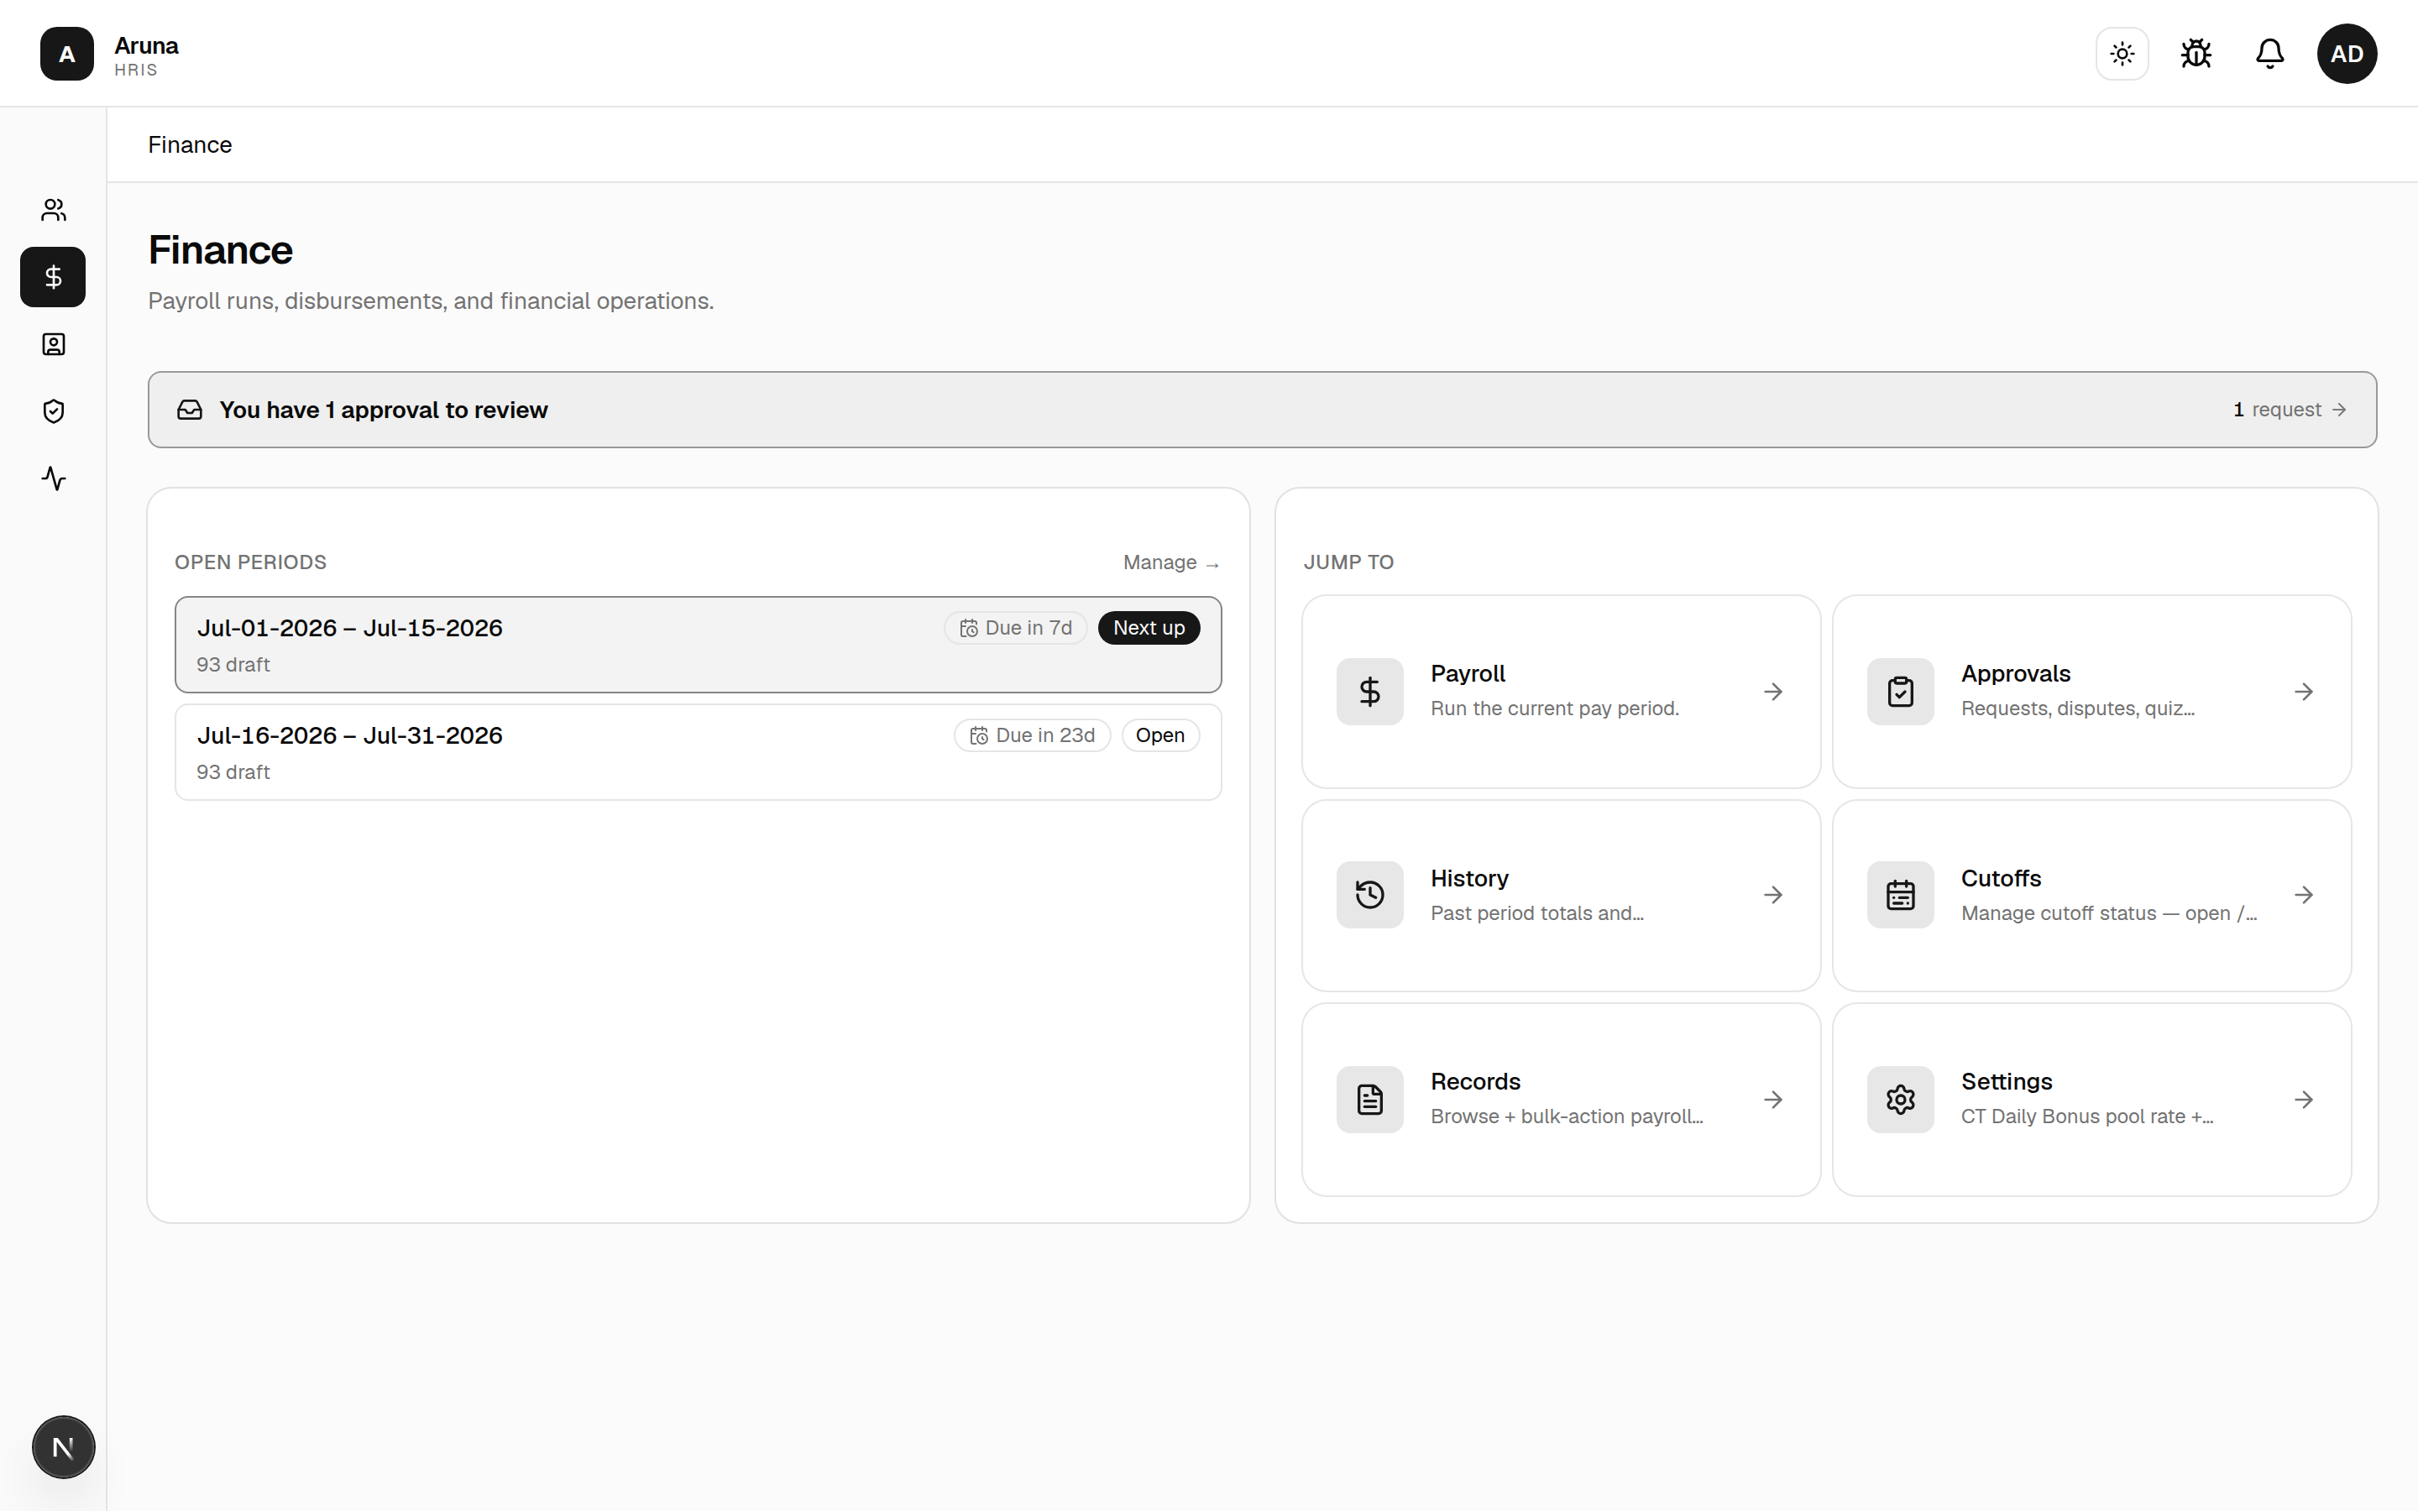Select the Finance dollar sidebar icon
This screenshot has height=1511, width=2418.
[53, 277]
